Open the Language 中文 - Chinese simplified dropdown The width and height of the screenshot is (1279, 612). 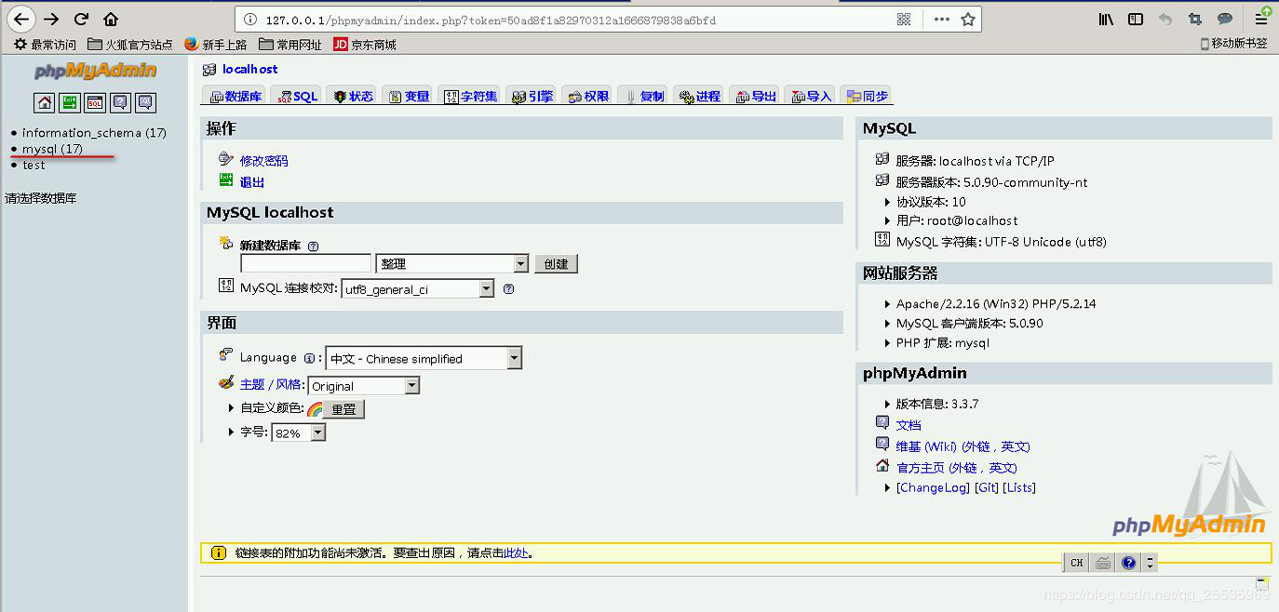click(424, 358)
